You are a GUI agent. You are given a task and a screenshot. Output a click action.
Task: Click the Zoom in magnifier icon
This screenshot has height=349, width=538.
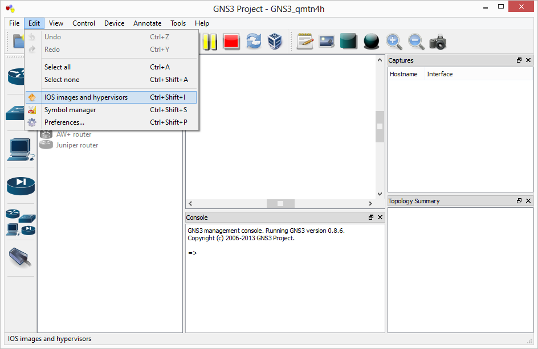(x=394, y=42)
